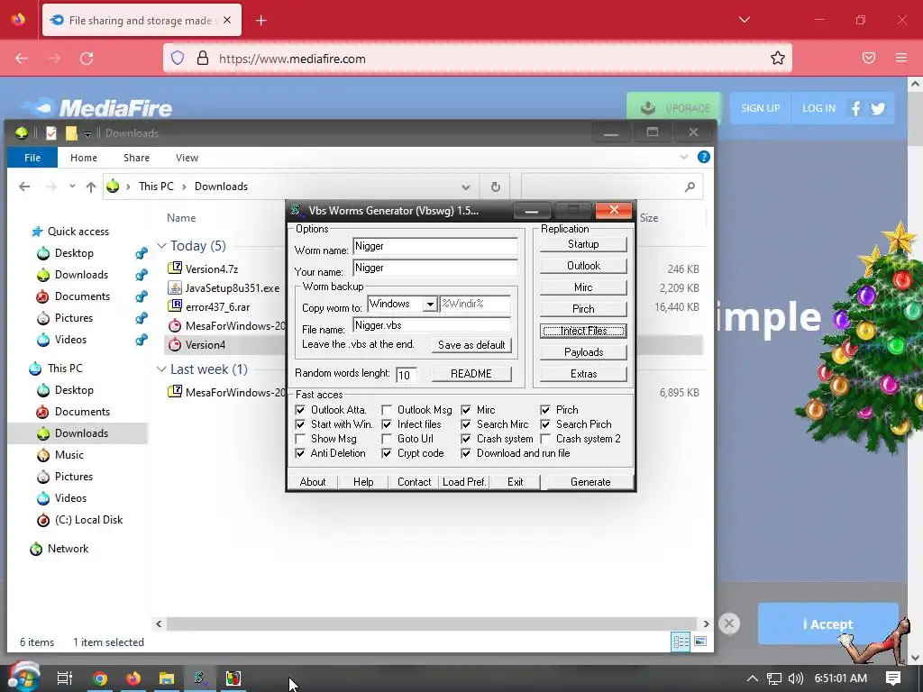Open the notification center icon
923x692 pixels.
tap(893, 678)
